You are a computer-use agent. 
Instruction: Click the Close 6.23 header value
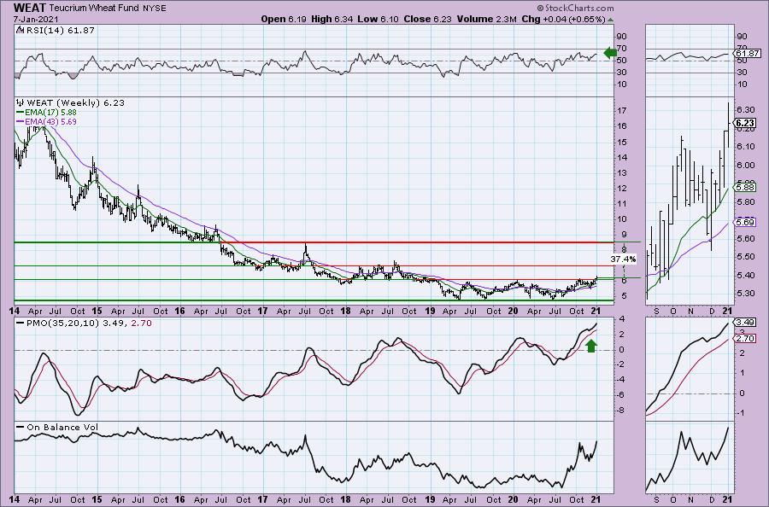point(428,19)
